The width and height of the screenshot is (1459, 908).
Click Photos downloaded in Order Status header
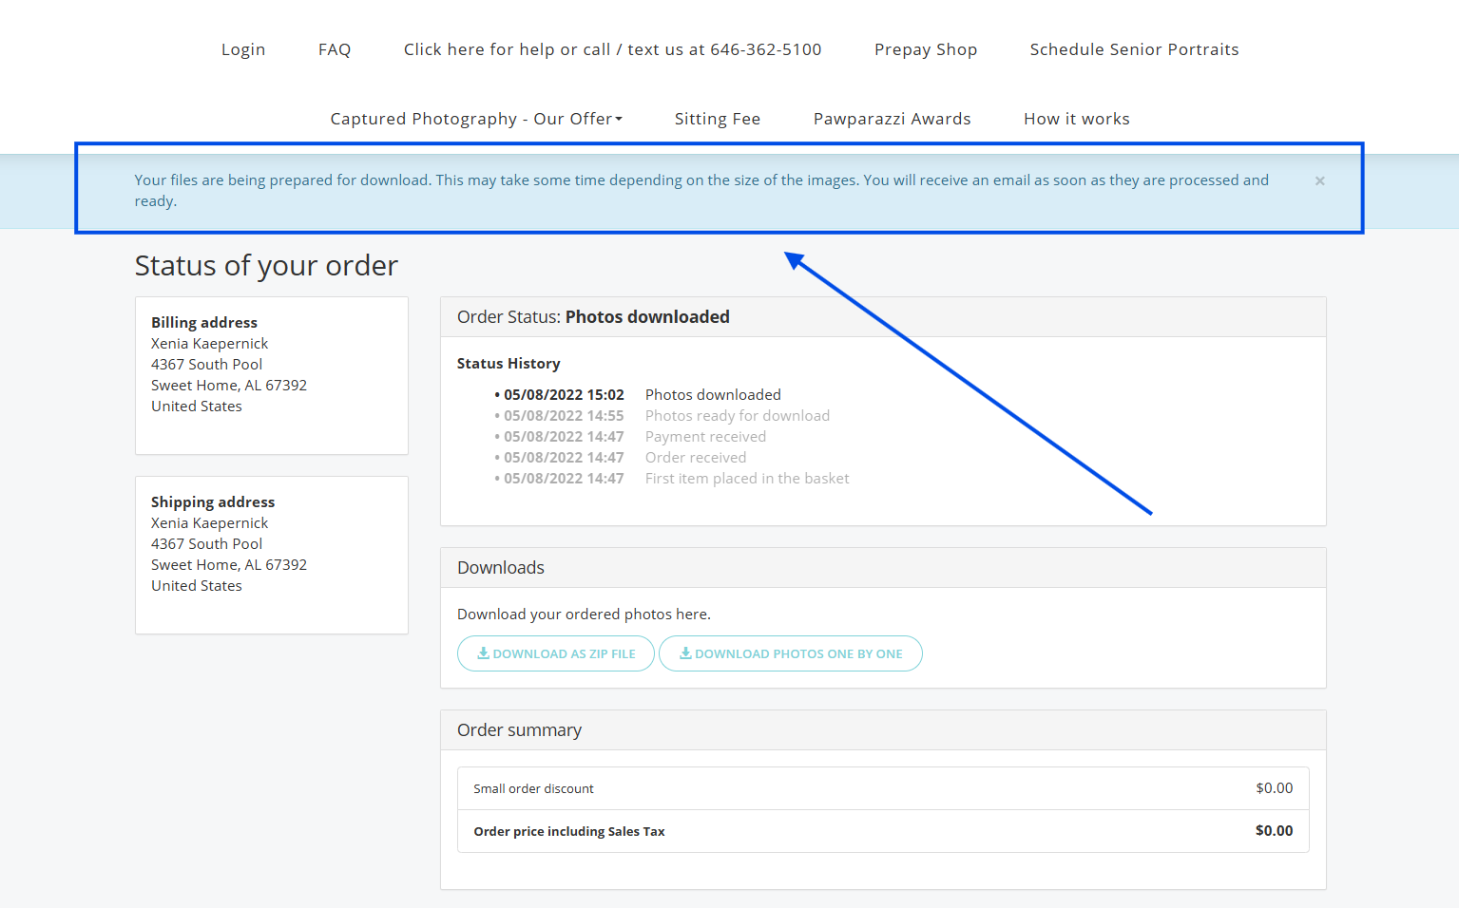647,317
